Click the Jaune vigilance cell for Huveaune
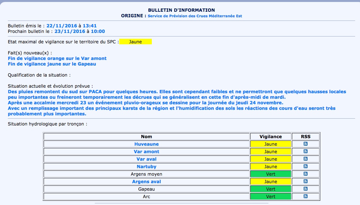This screenshot has height=205, width=360. coord(271,144)
